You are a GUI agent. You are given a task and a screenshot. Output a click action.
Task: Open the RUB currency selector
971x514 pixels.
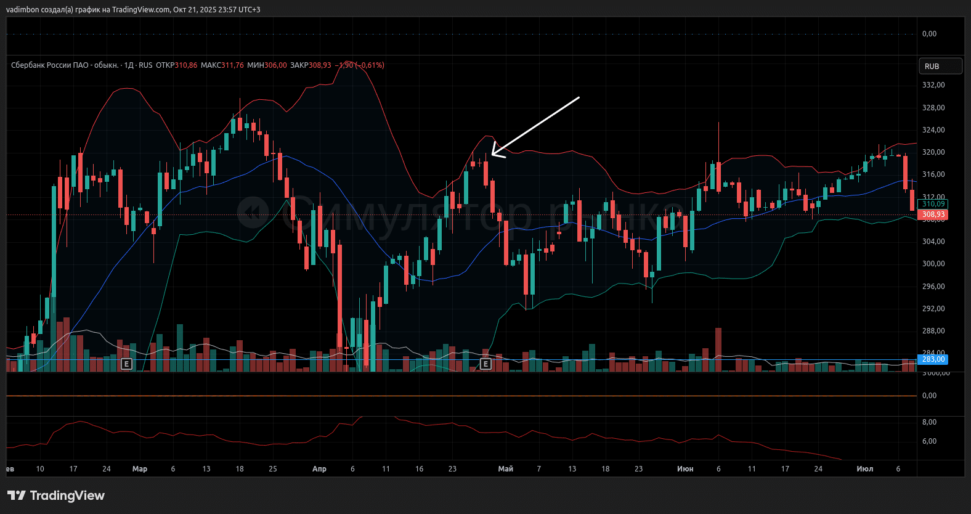pyautogui.click(x=940, y=66)
